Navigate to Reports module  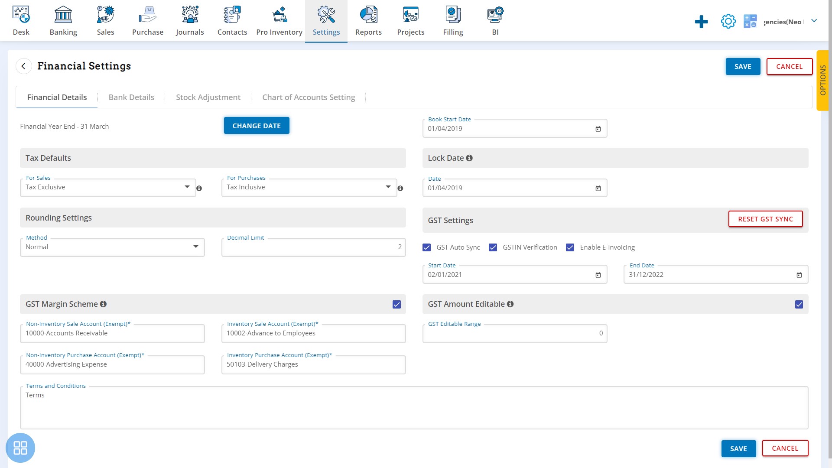pos(368,20)
